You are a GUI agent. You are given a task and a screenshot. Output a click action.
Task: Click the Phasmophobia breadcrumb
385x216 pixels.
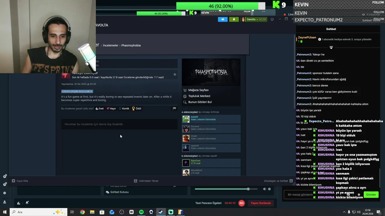point(131,45)
